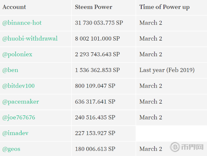Click the @huobi-withdrawal account link
This screenshot has height=156, width=207.
[30, 39]
